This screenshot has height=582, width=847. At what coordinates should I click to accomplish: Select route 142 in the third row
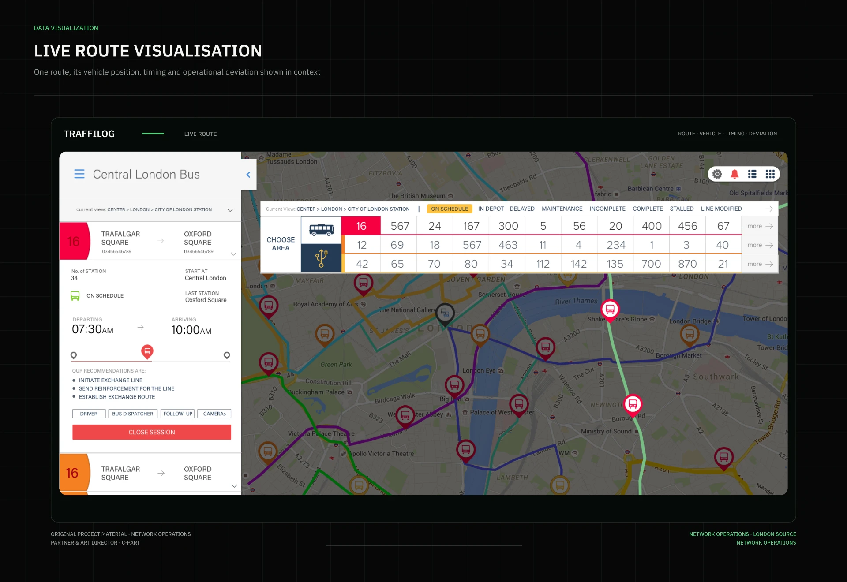(x=579, y=264)
